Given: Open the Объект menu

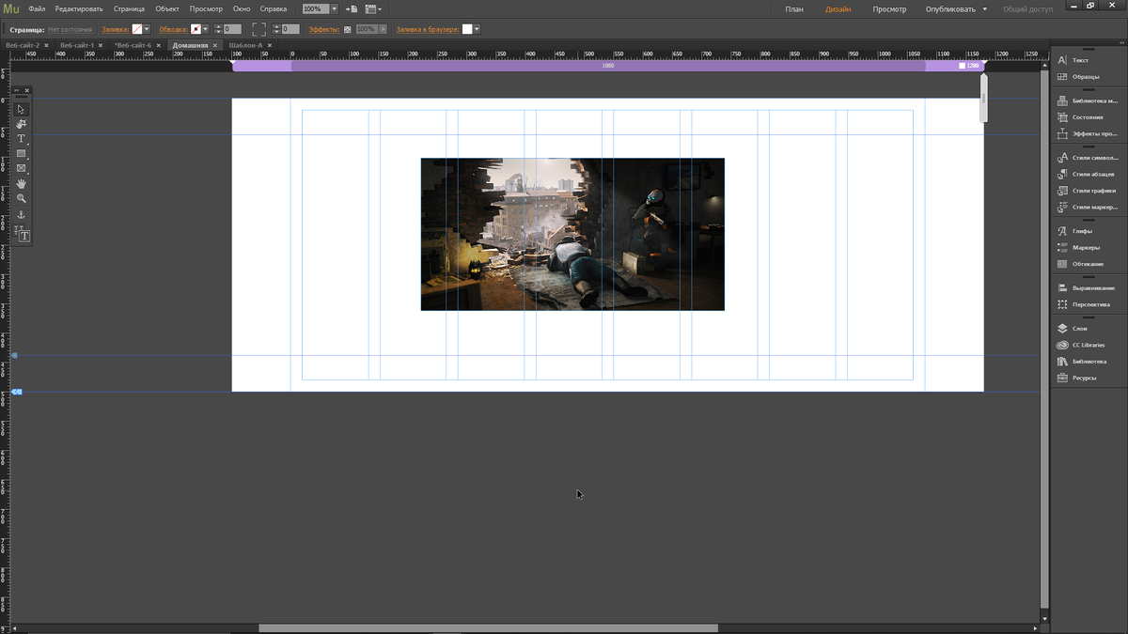Looking at the screenshot, I should point(167,9).
